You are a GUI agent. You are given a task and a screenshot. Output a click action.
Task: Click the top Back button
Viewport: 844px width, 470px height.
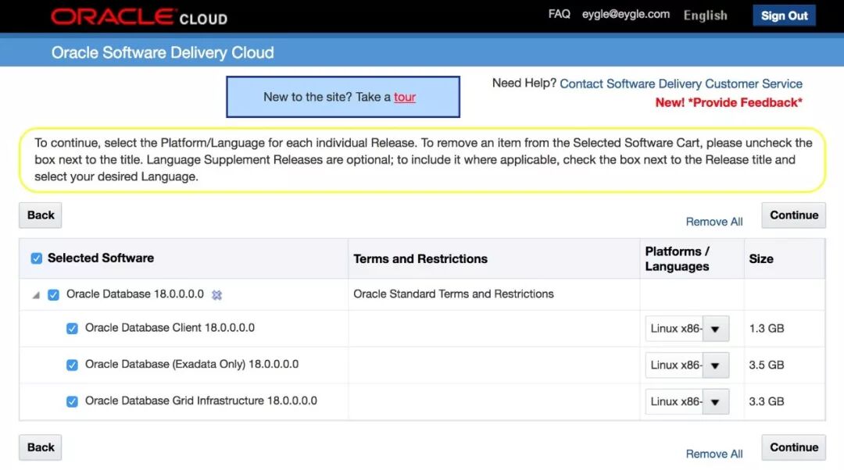click(x=41, y=215)
